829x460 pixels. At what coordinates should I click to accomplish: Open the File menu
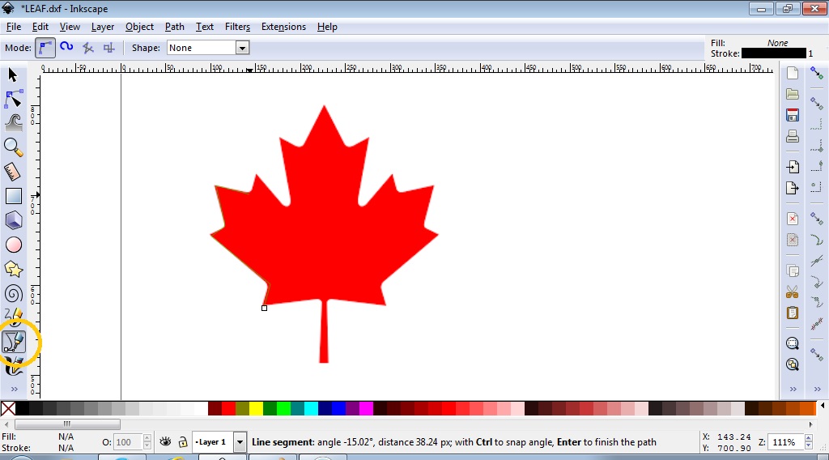tap(14, 27)
